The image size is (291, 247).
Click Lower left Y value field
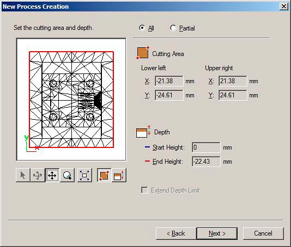(x=169, y=95)
